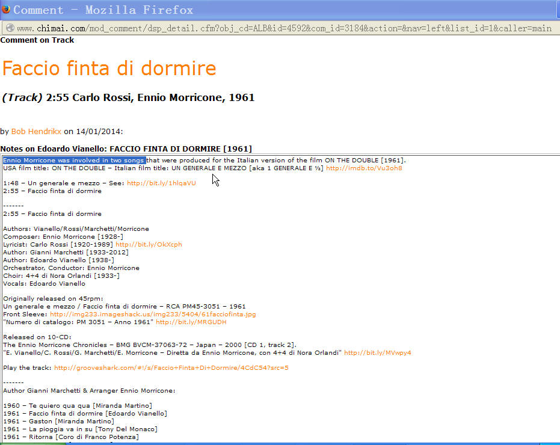Click the 'Comment on Track' heading

click(x=37, y=40)
